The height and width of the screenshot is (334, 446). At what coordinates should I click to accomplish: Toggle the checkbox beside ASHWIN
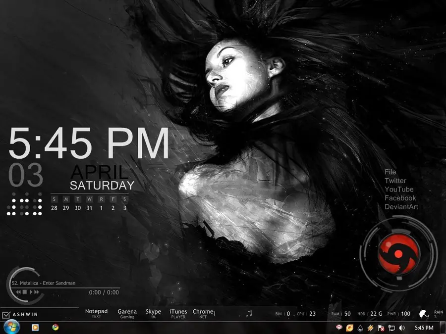point(6,315)
